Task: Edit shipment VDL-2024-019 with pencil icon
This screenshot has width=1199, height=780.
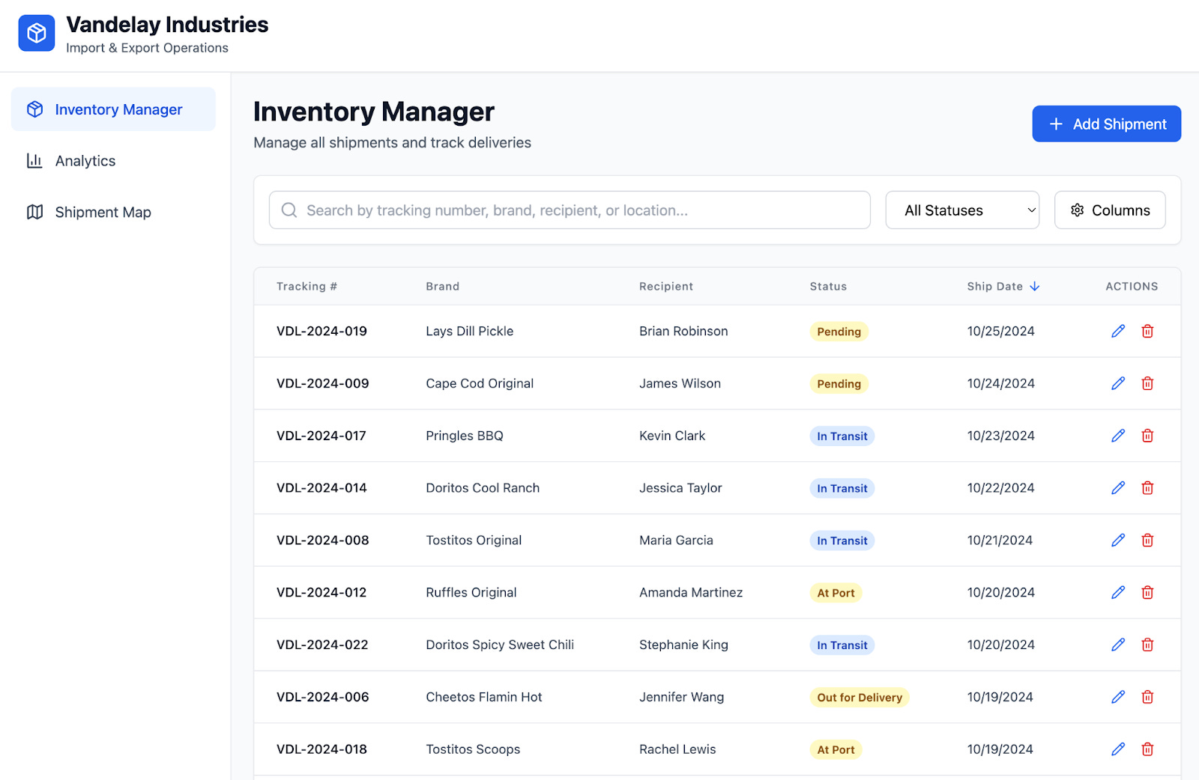Action: pyautogui.click(x=1118, y=331)
